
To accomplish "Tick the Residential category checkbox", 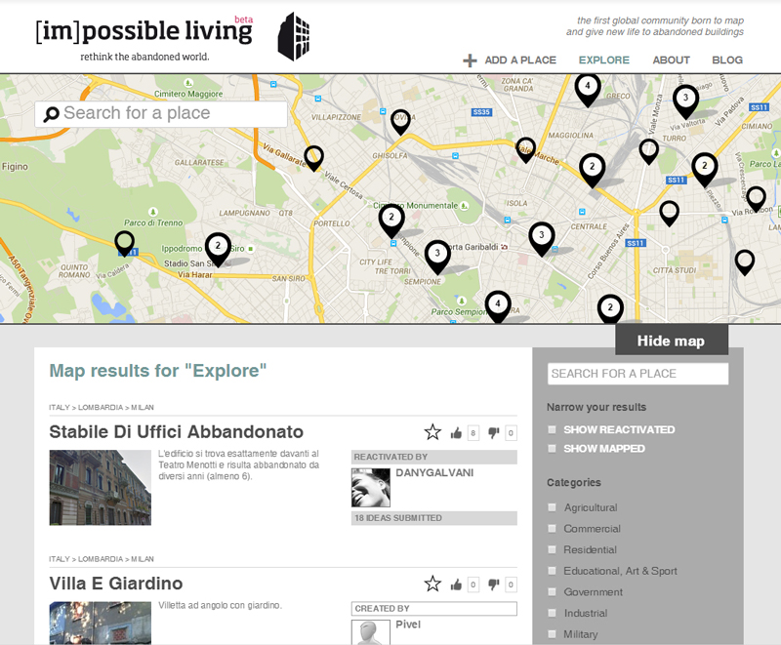I will pyautogui.click(x=552, y=549).
